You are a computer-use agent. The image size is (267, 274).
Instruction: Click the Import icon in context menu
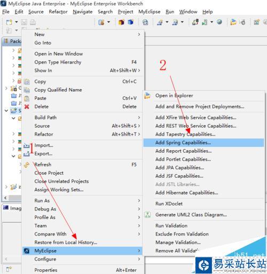pyautogui.click(x=27, y=145)
